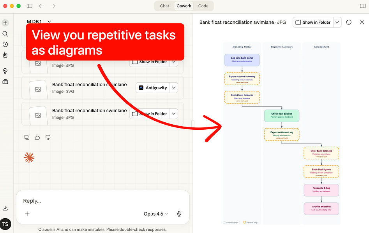369x233 pixels.
Task: Switch to the Cowork tab
Action: click(184, 6)
